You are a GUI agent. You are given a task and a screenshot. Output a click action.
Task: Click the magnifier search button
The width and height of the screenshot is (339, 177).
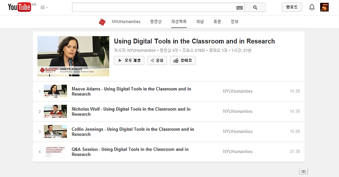(x=255, y=8)
